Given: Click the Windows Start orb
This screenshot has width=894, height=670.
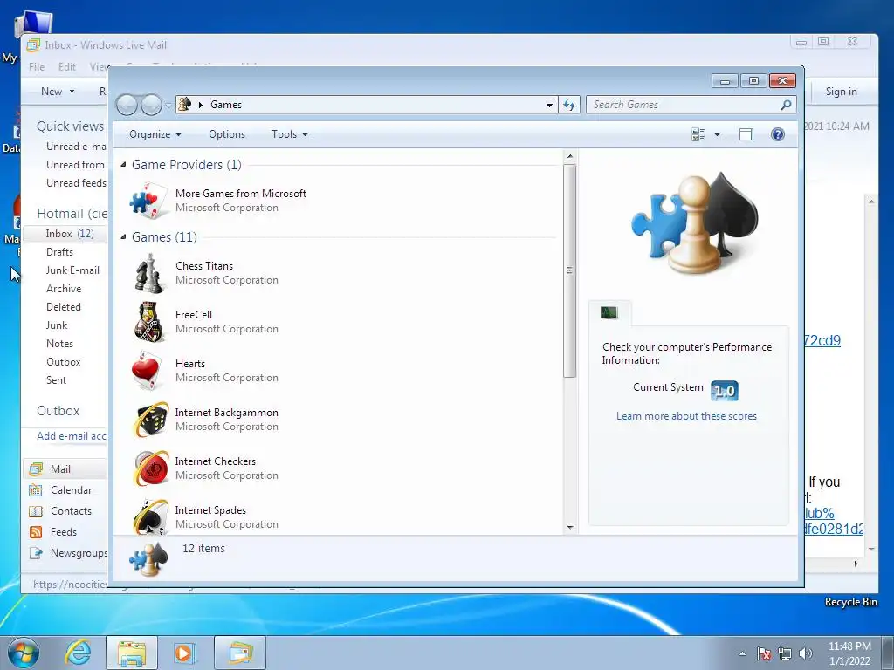Looking at the screenshot, I should [x=24, y=653].
